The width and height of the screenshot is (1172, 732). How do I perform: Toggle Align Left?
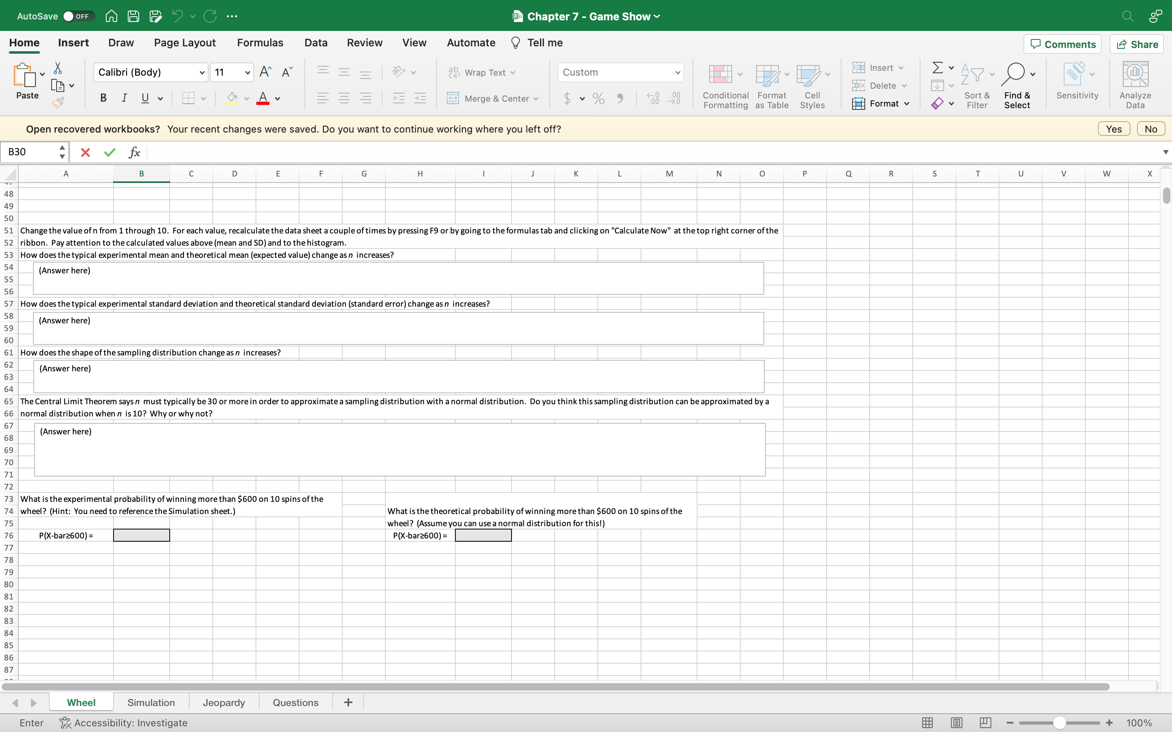point(323,98)
